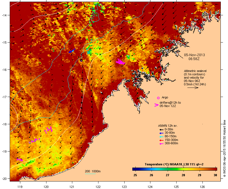The width and height of the screenshot is (228, 189).
Task: Click the black 0-30m legend arrow
Action: click(162, 130)
